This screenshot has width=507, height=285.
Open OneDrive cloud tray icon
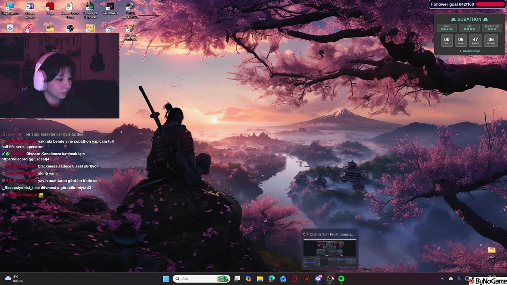tap(451, 279)
